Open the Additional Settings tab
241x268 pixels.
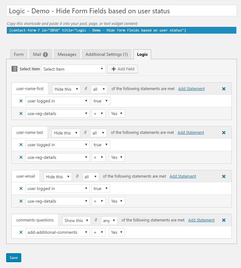106,54
